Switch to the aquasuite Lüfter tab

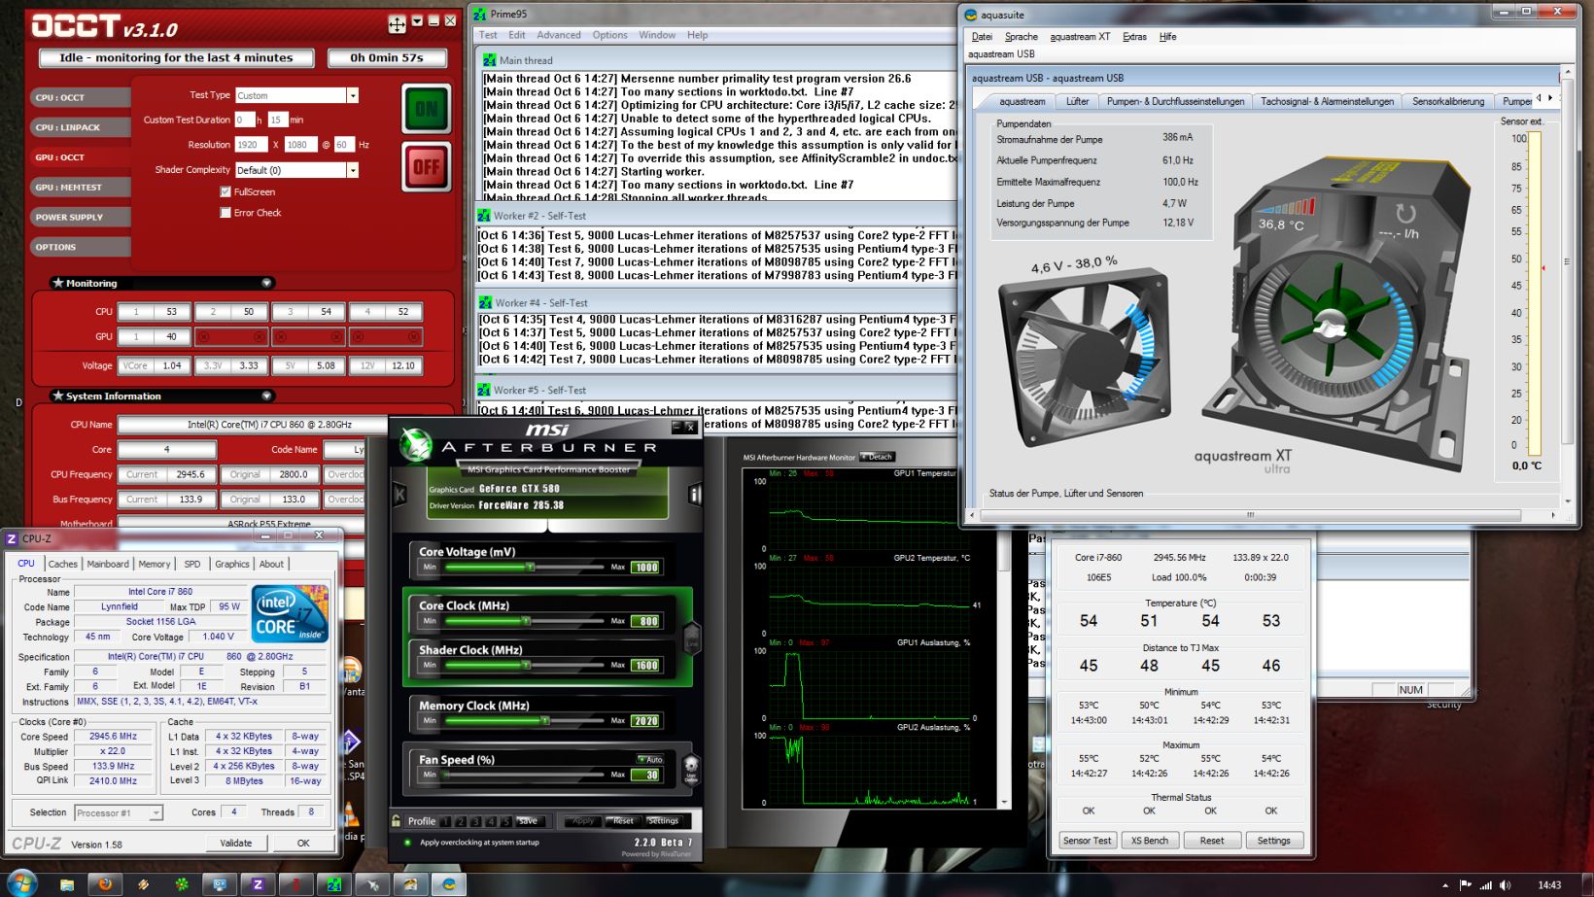[x=1078, y=101]
